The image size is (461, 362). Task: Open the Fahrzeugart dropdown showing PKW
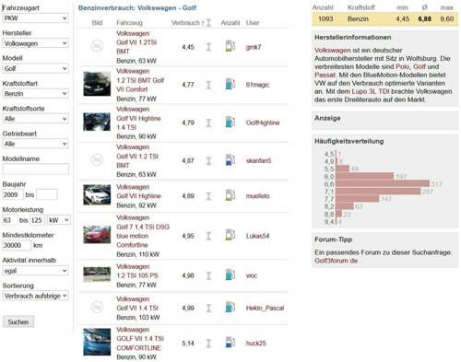(35, 18)
